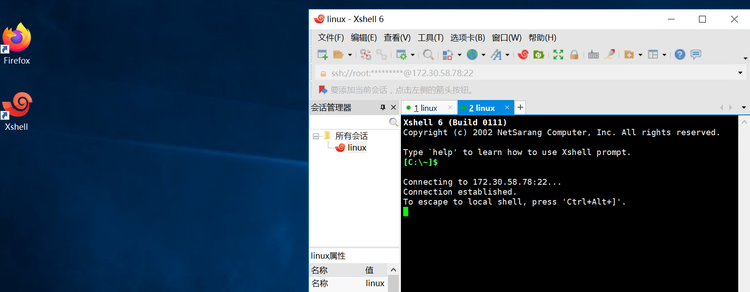Click the 'linux' value cell in properties
This screenshot has height=292, width=750.
point(375,283)
